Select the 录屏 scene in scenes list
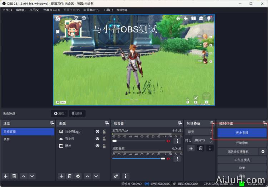This screenshot has height=187, width=268. click(28, 139)
